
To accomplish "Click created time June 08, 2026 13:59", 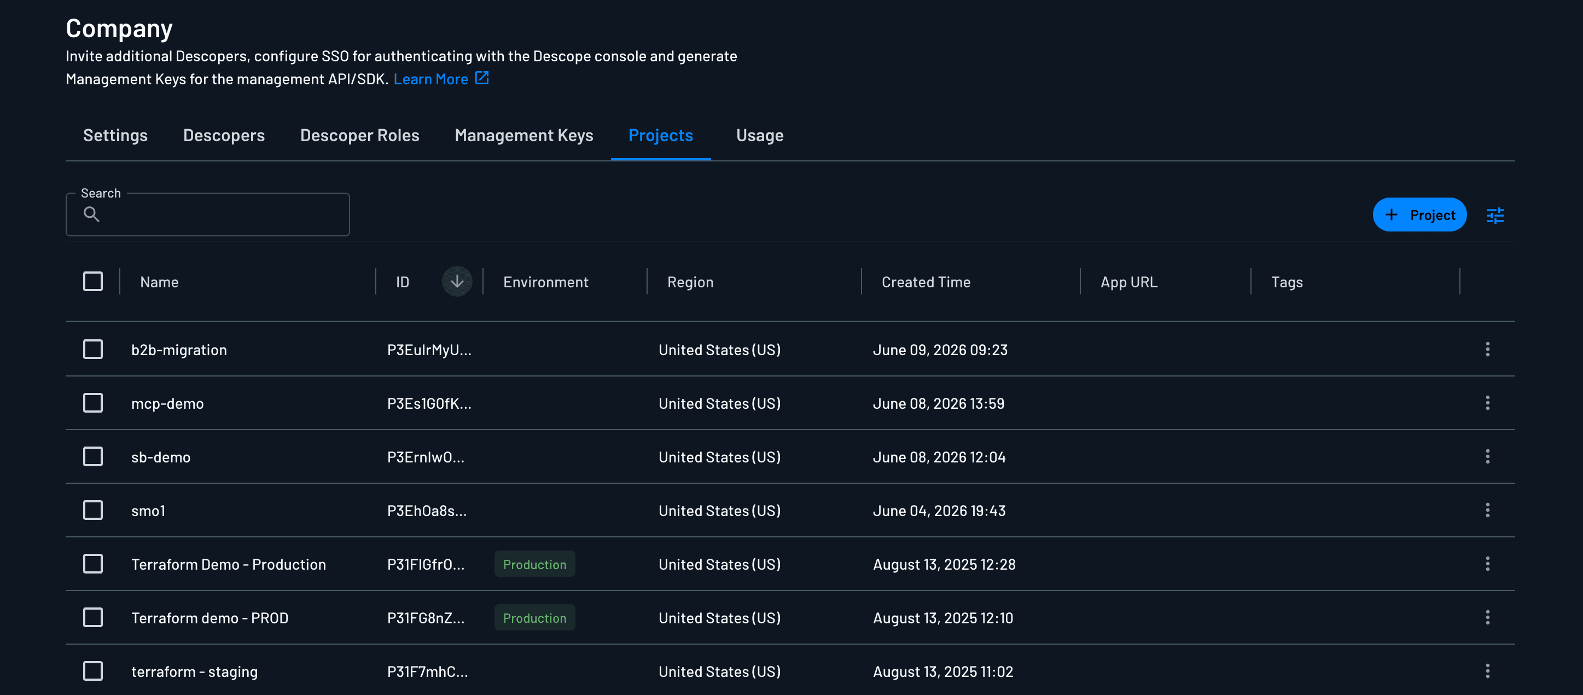I will pos(939,403).
